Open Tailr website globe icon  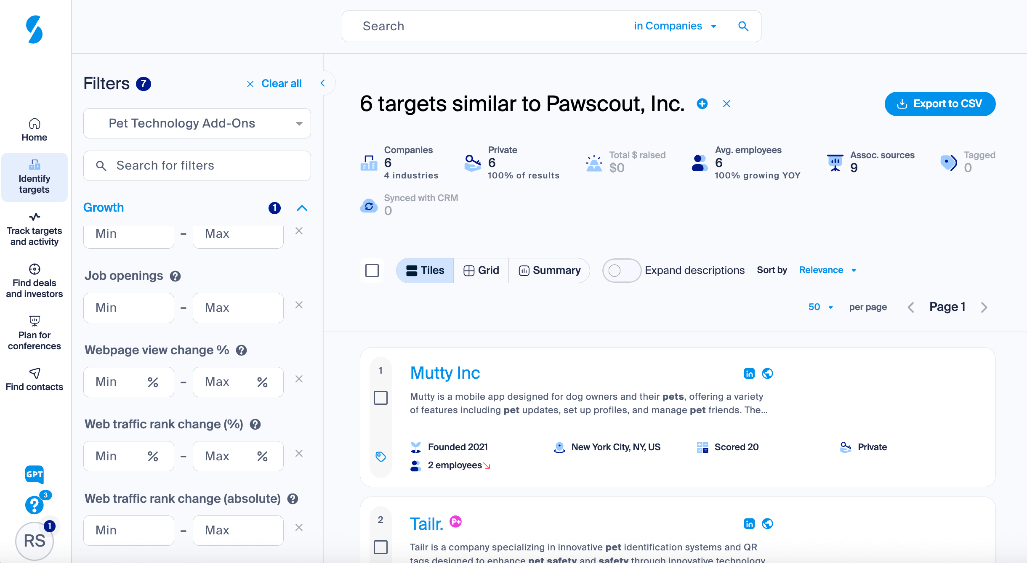pos(767,523)
